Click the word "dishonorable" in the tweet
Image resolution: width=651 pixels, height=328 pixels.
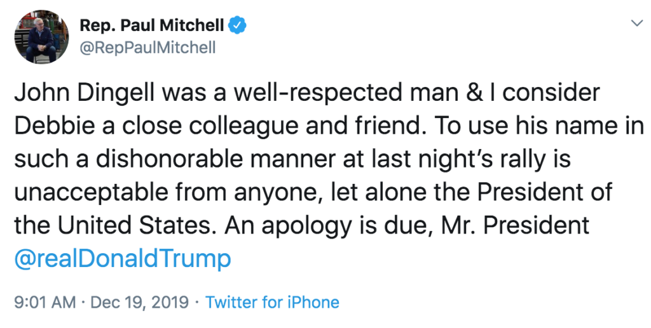coord(169,159)
